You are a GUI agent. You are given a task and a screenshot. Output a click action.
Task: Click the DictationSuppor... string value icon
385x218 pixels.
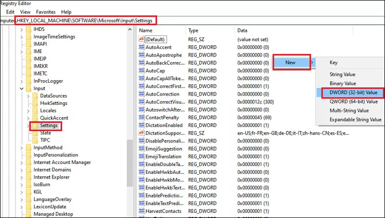click(142, 133)
